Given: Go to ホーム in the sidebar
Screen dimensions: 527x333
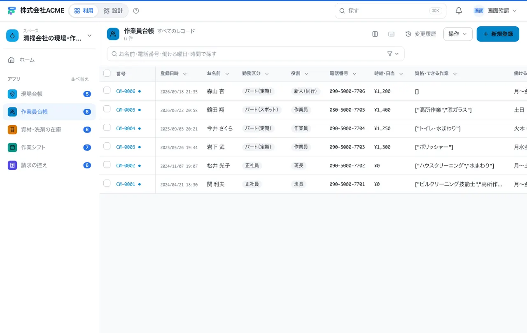Looking at the screenshot, I should (x=49, y=60).
